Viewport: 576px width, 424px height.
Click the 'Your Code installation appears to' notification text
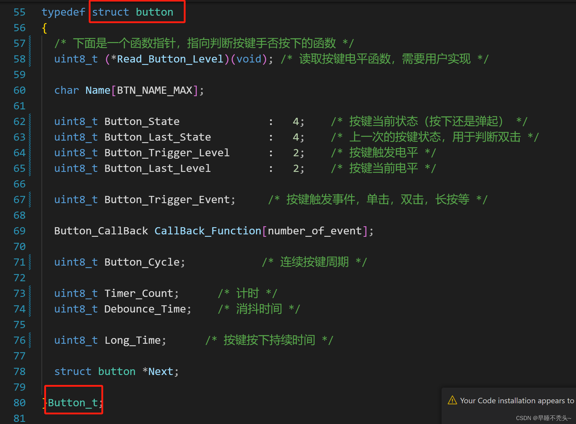[517, 401]
